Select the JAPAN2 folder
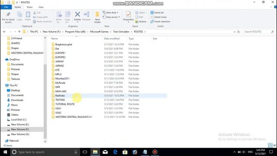Screen dimensions: 277x156 60,65
